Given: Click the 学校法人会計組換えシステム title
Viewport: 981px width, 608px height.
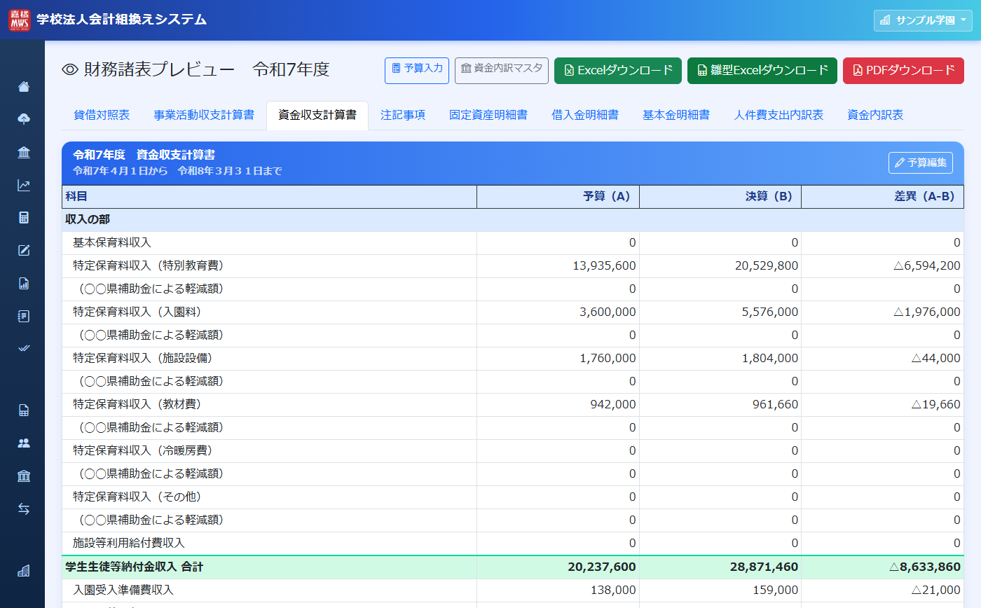Looking at the screenshot, I should tap(122, 20).
